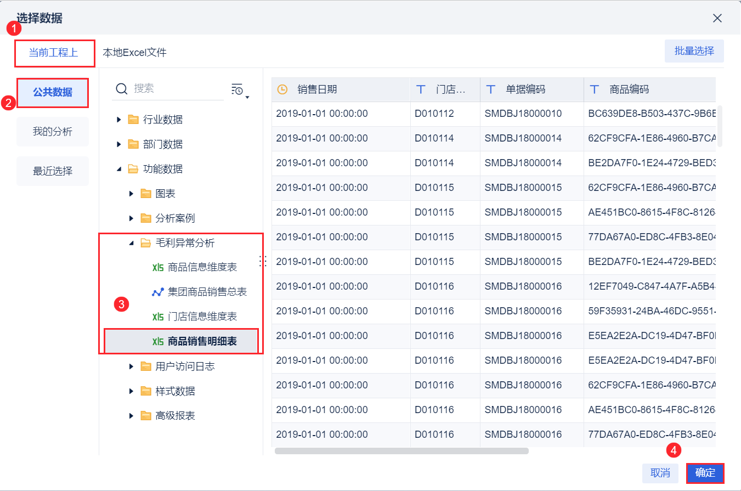This screenshot has width=741, height=491.
Task: Select the 商品销售明细表 table name
Action: pyautogui.click(x=202, y=342)
